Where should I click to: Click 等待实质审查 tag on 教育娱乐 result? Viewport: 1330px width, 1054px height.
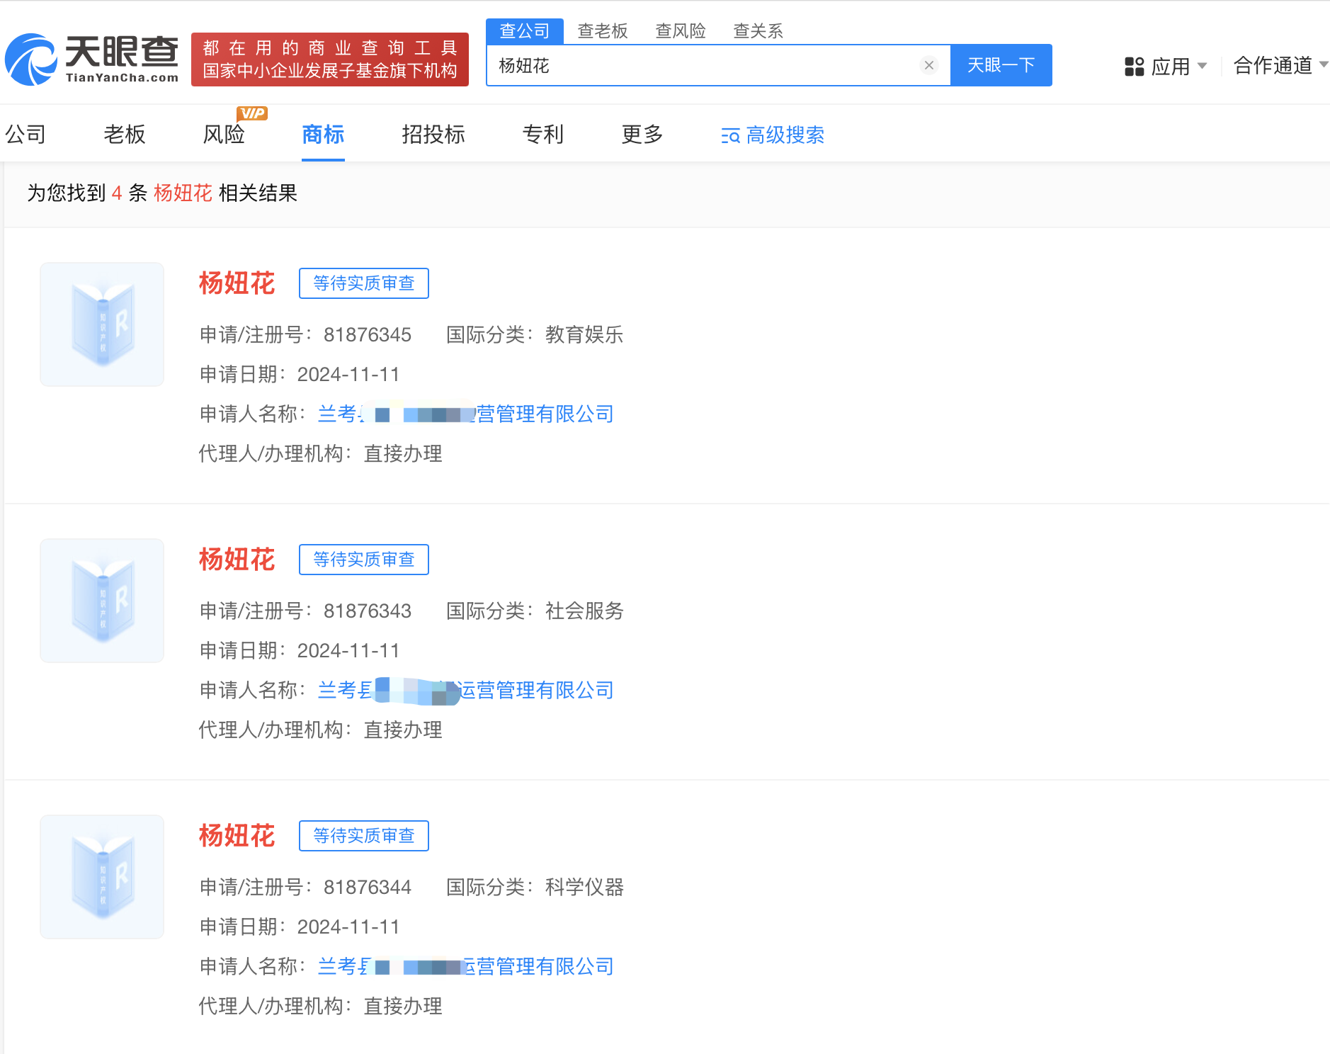point(364,283)
